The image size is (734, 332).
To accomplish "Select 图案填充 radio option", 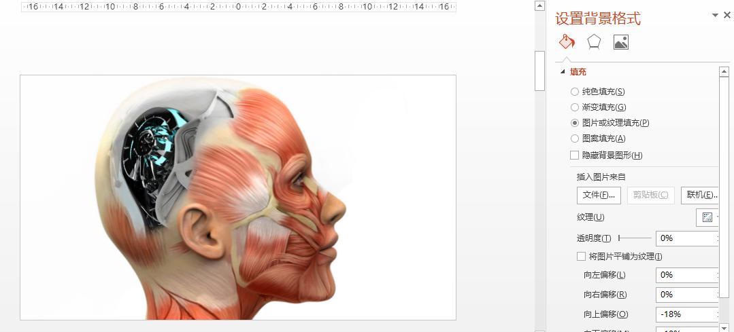I will (575, 139).
